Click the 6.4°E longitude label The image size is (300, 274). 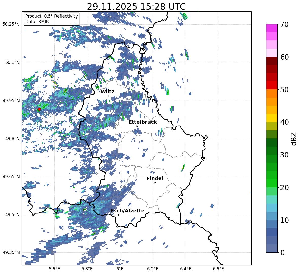[185, 269]
